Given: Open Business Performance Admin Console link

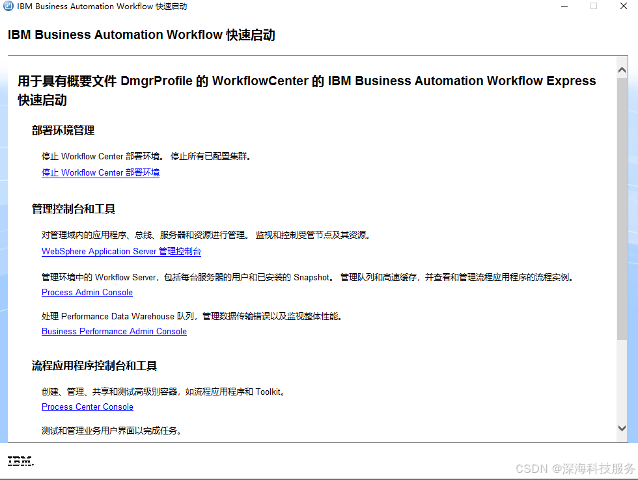Looking at the screenshot, I should point(115,331).
